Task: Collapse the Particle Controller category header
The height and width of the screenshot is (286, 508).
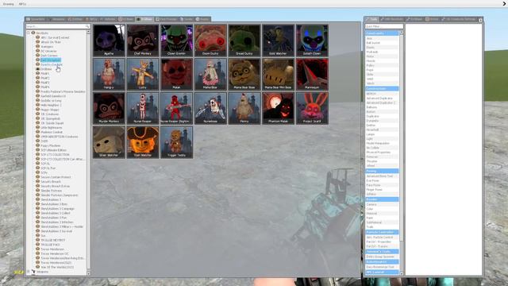Action: [x=382, y=232]
